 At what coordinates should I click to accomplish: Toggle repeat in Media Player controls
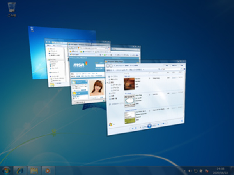136,128
